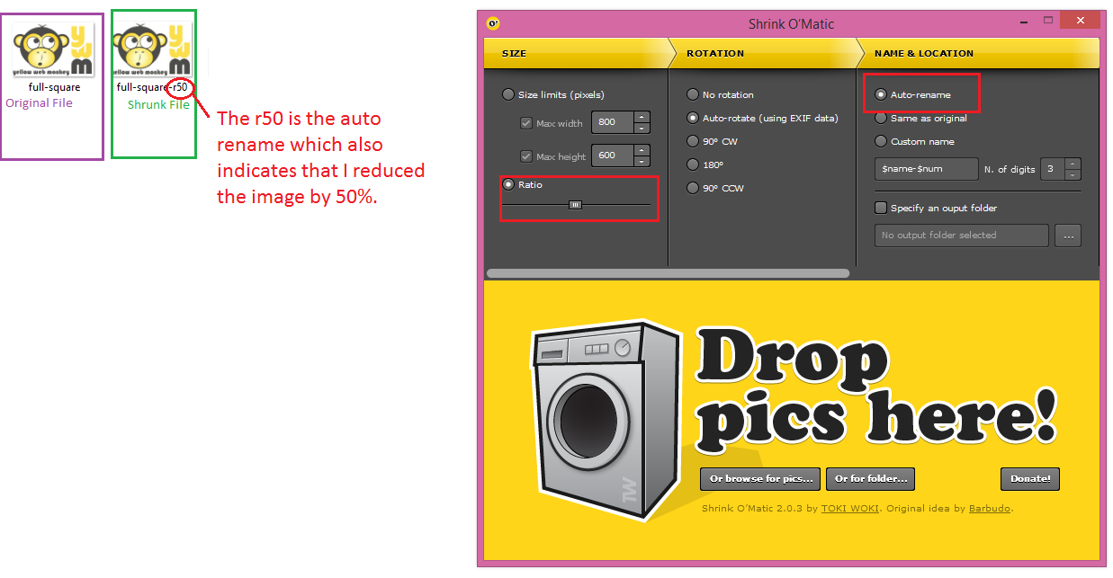Click Or for folder... button
This screenshot has width=1113, height=578.
tap(871, 479)
